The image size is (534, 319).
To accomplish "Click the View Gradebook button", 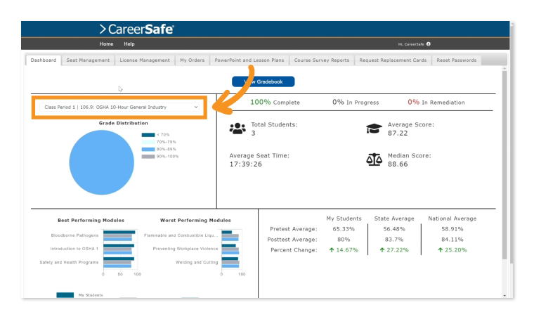I will [x=263, y=82].
